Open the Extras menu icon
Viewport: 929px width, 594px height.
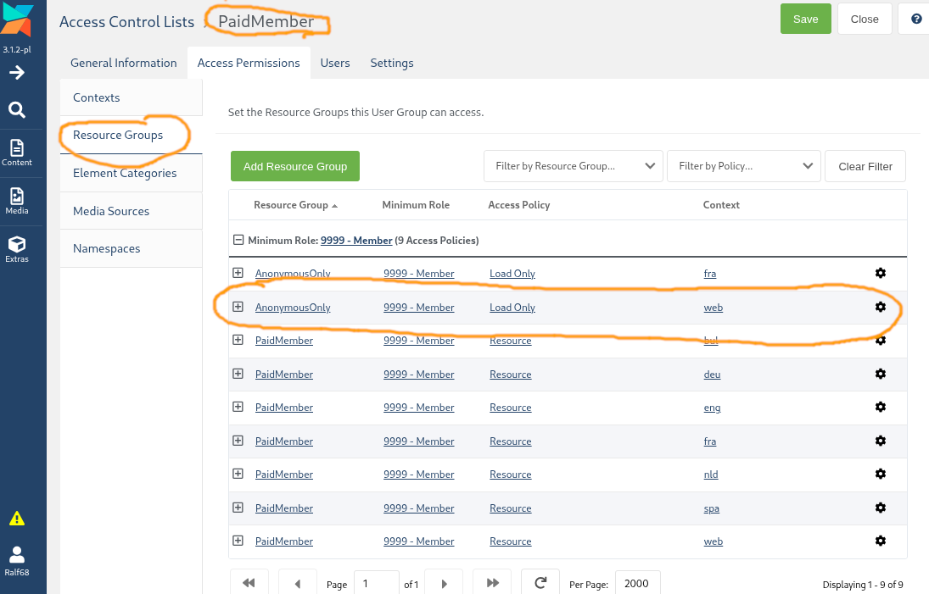(x=17, y=250)
